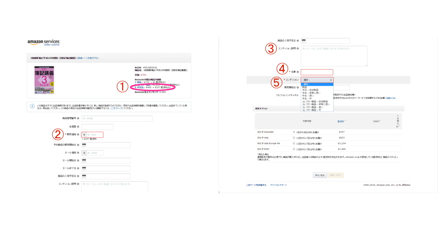This screenshot has height=230, width=438.
Task: Open the calendar icon in セール終了日 field
Action: coord(84,168)
